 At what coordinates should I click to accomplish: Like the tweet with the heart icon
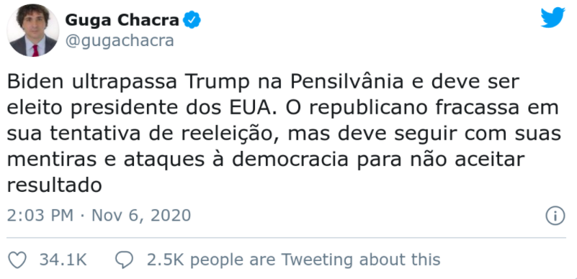point(17,260)
